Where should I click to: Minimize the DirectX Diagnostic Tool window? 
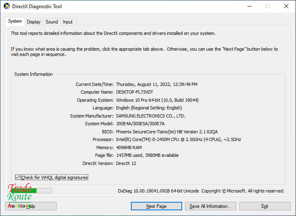pyautogui.click(x=248, y=6)
